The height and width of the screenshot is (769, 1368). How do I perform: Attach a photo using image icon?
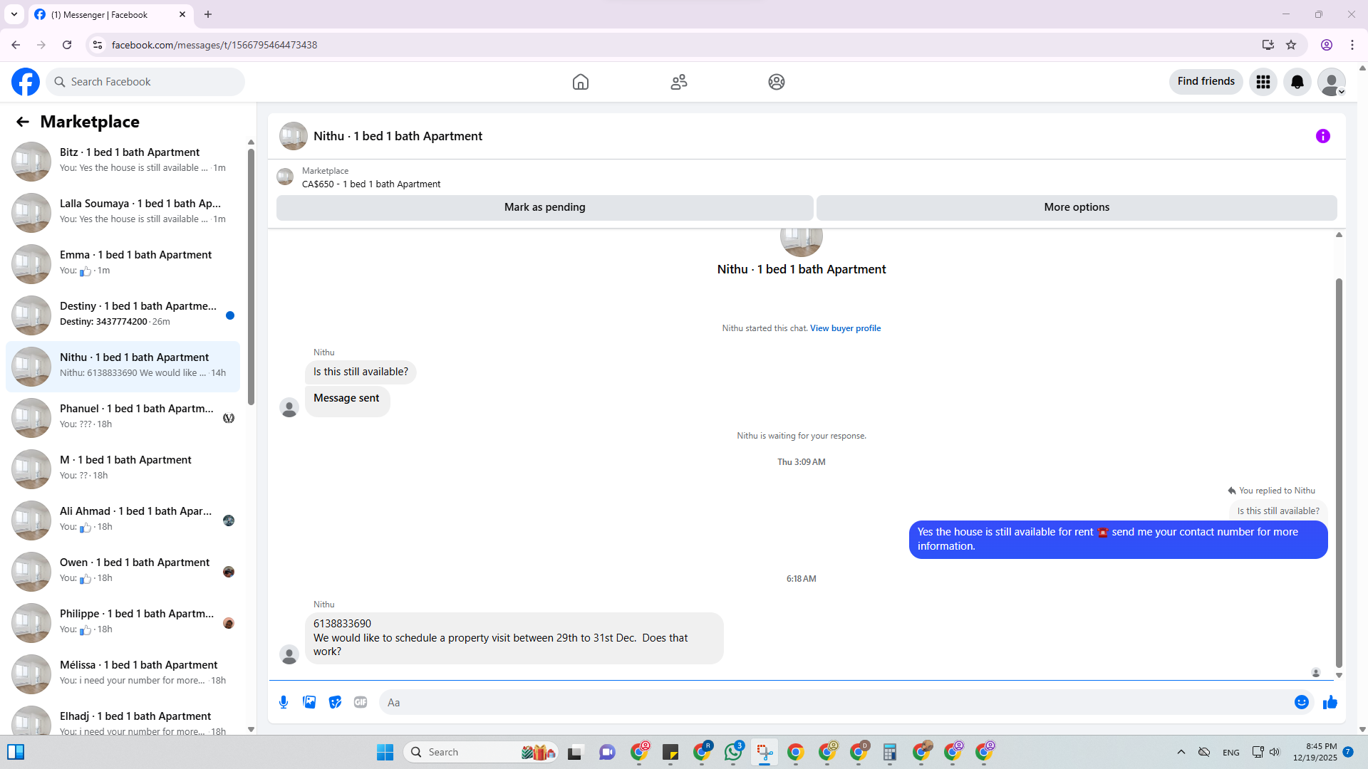point(309,702)
